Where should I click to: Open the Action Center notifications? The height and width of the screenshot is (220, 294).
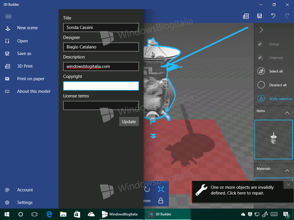(286, 215)
